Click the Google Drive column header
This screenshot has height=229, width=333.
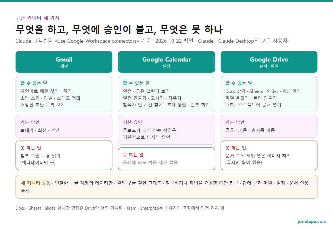pos(269,62)
